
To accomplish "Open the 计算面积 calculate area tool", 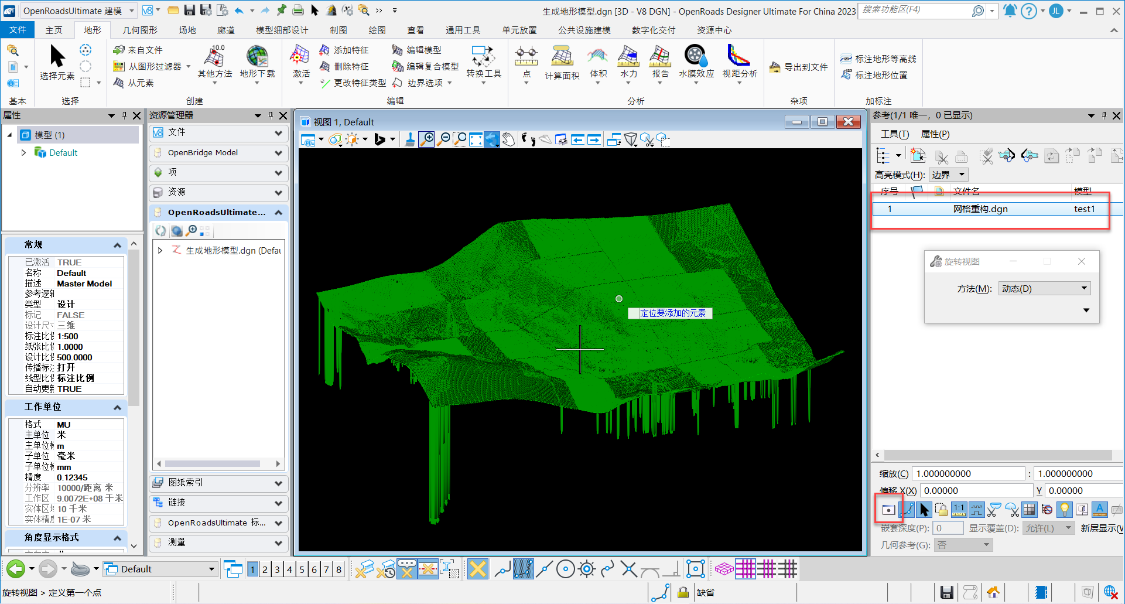I will (x=562, y=63).
